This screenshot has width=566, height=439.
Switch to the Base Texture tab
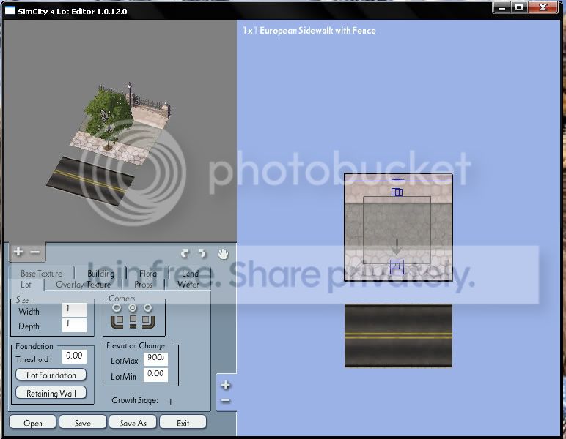pos(41,274)
